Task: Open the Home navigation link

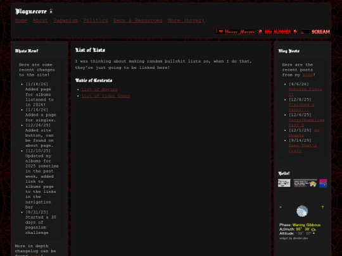Action: click(21, 20)
